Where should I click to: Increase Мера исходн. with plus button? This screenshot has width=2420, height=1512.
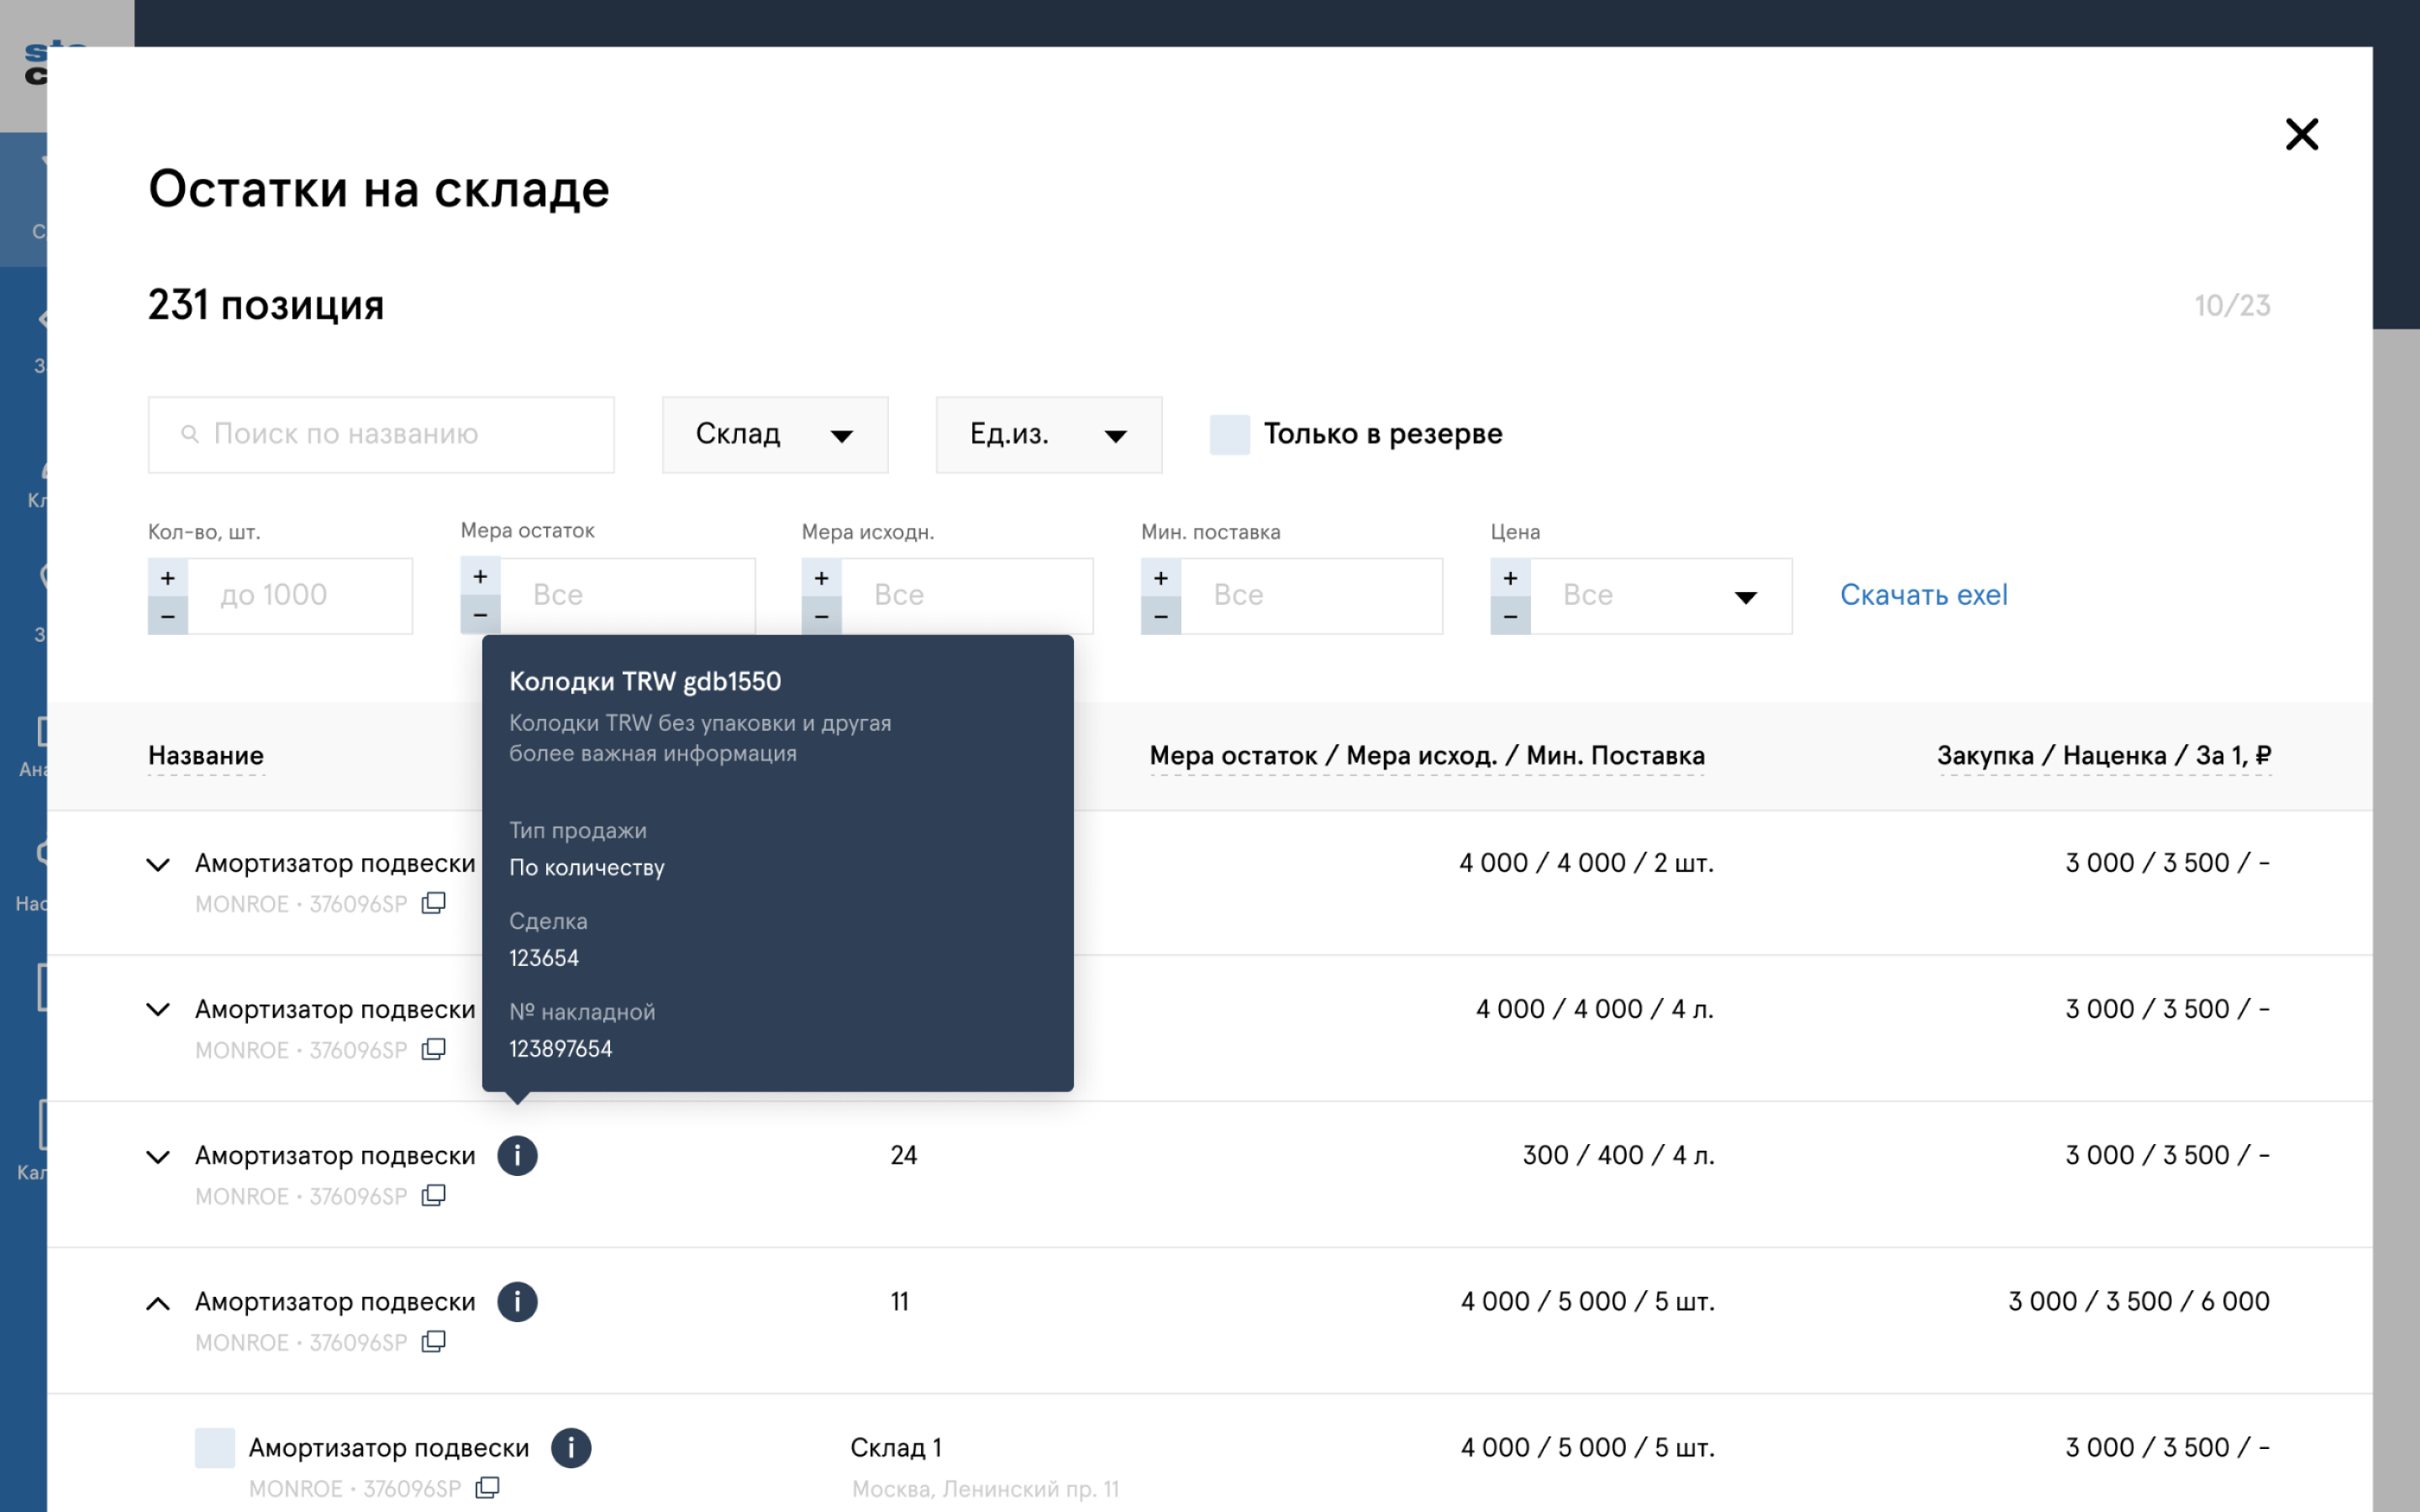pos(821,578)
